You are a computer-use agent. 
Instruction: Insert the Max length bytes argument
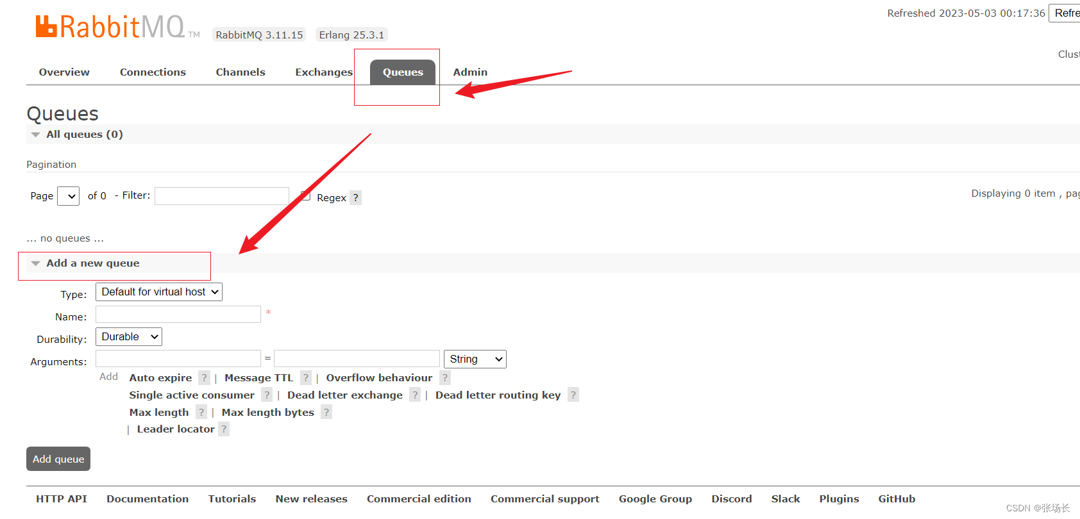pos(268,413)
